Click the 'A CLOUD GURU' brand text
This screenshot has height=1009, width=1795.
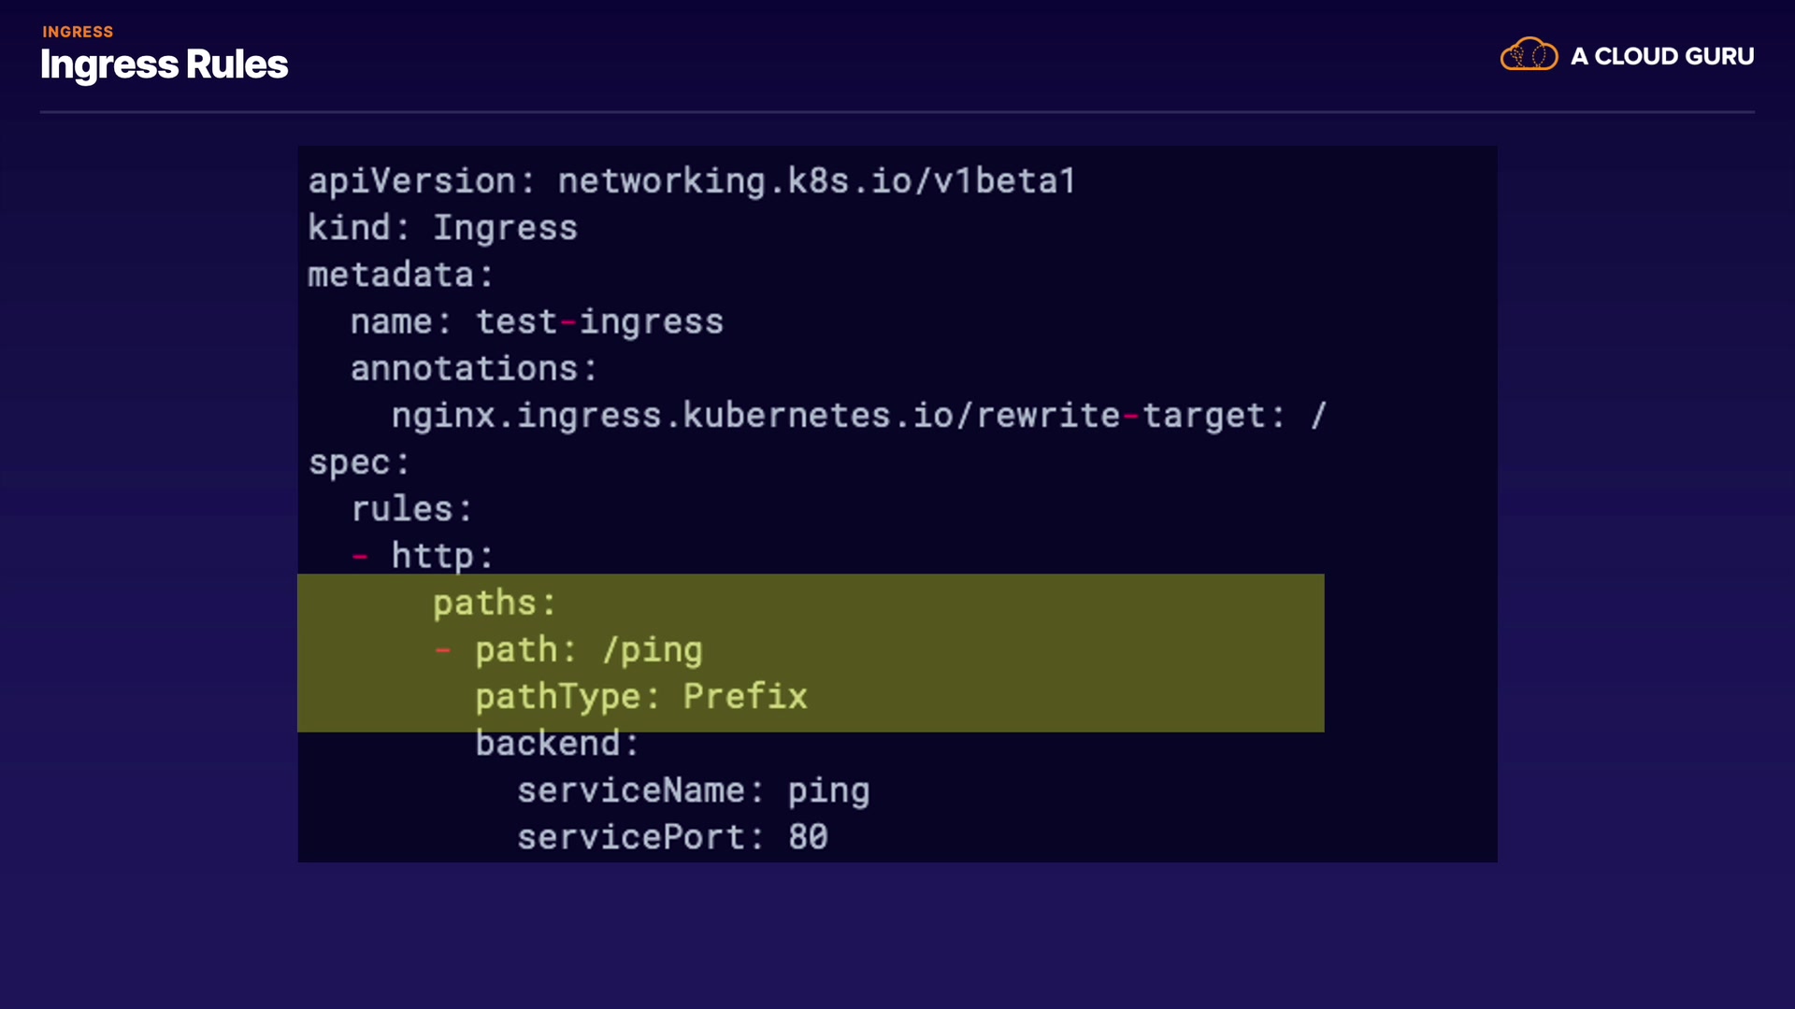coord(1661,57)
